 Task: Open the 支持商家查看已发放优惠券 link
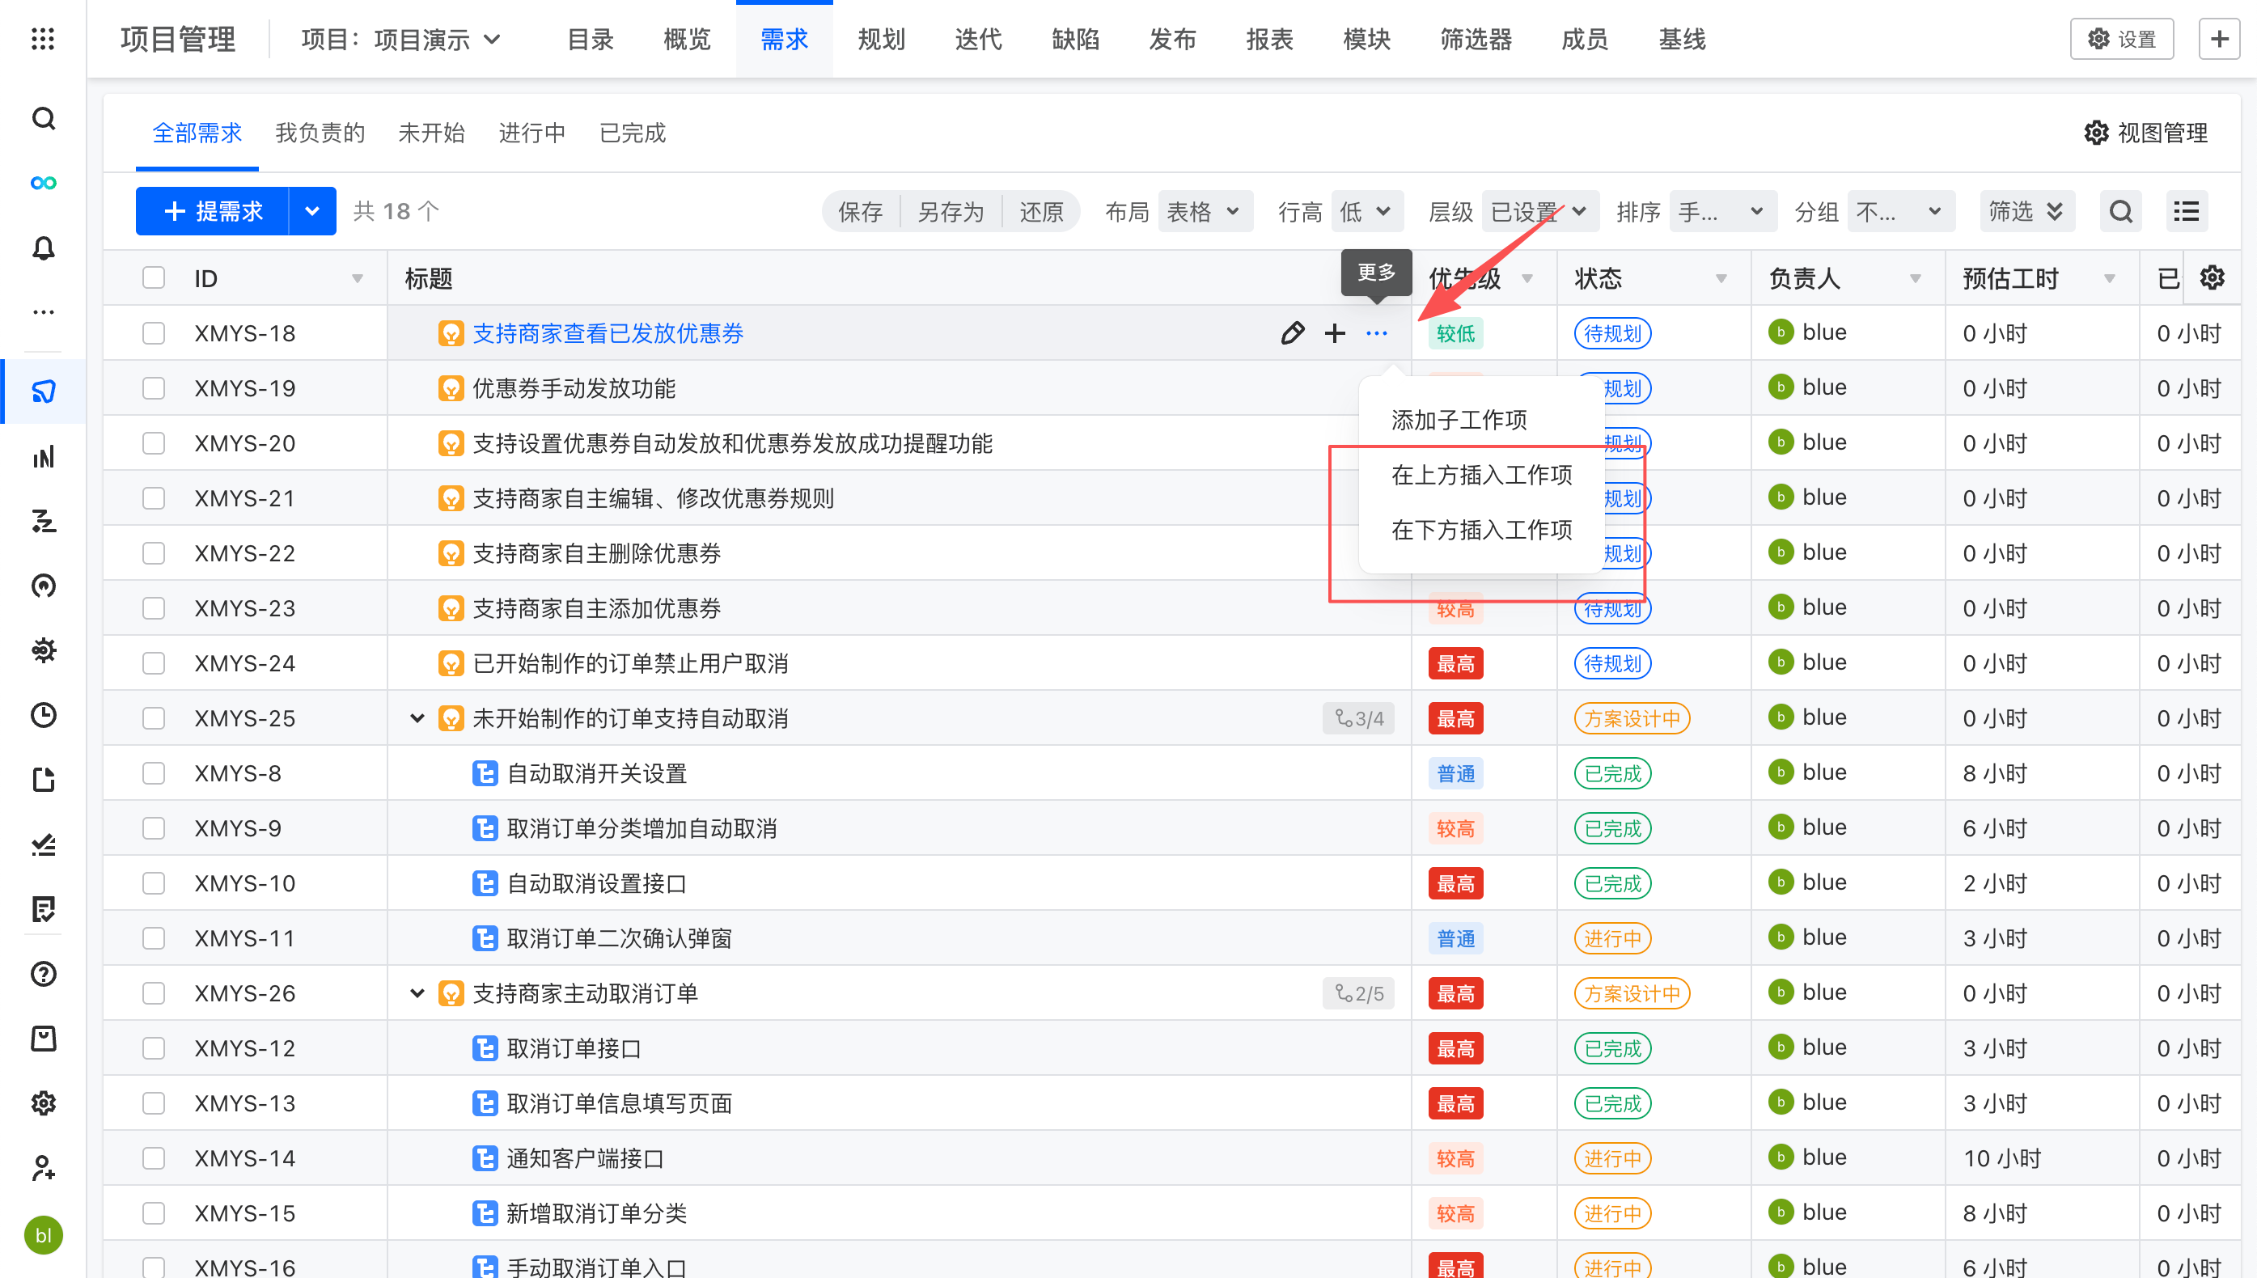608,333
